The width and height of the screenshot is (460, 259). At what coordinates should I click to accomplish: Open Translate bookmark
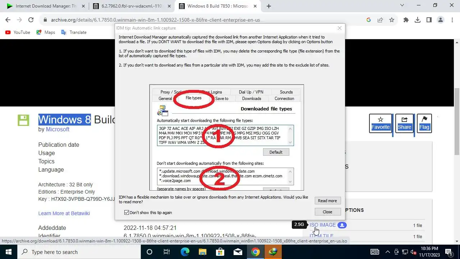[x=74, y=32]
